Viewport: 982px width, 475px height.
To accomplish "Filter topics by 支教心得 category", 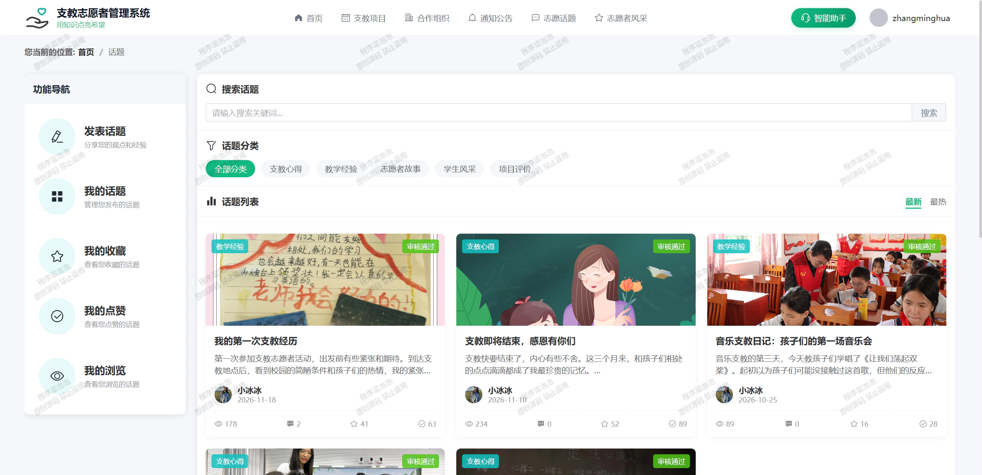I will (286, 169).
